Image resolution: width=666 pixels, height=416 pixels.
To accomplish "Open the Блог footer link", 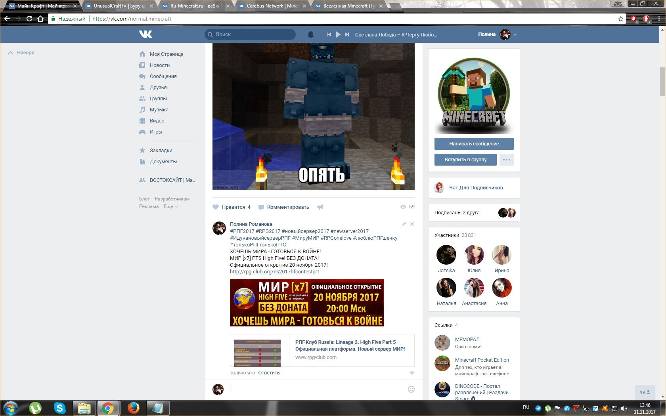I will (x=144, y=199).
